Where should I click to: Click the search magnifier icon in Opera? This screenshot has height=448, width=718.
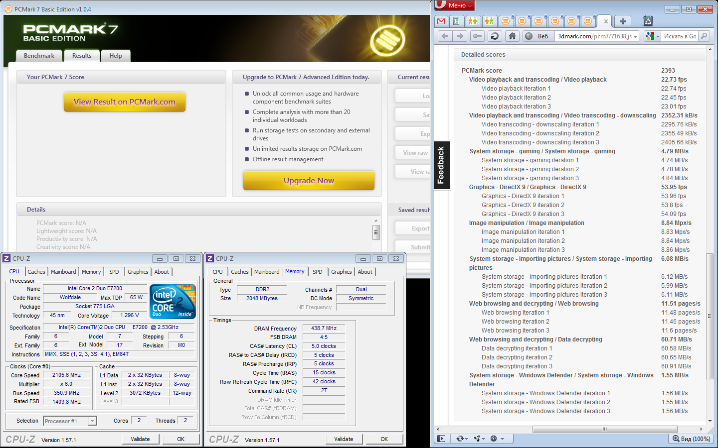[704, 36]
